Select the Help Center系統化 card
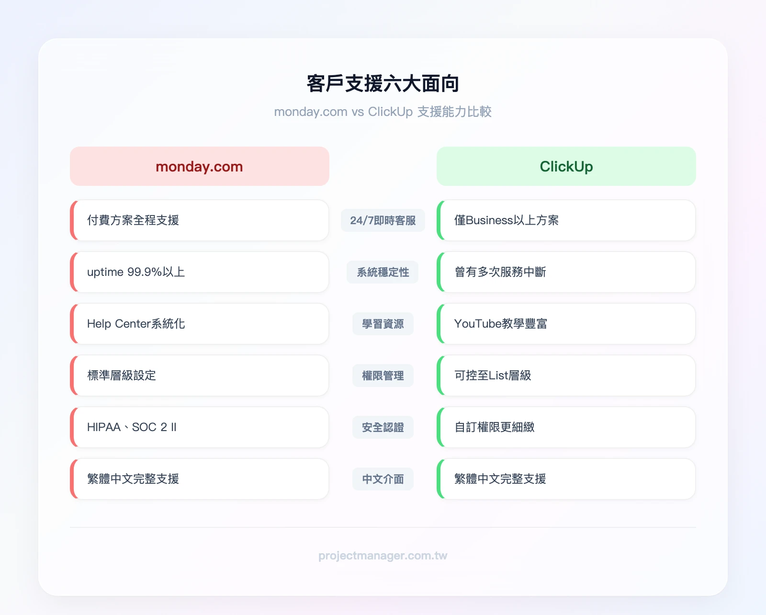The width and height of the screenshot is (766, 615). (199, 324)
